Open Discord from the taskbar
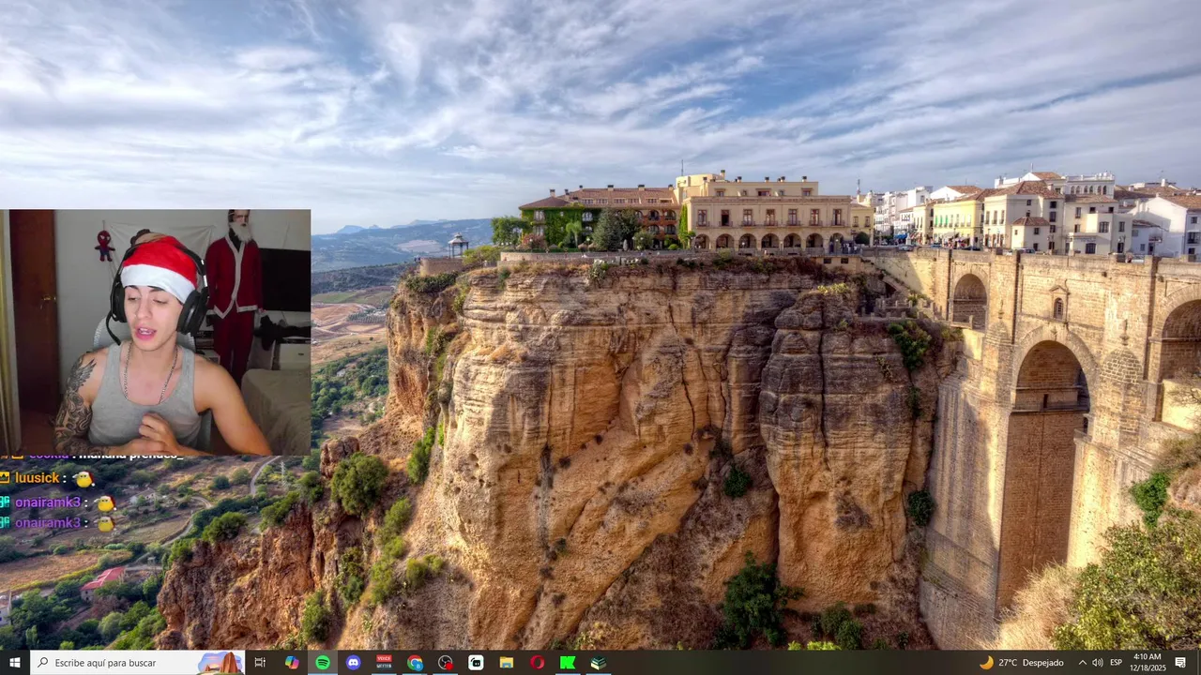The image size is (1201, 675). pos(354,663)
